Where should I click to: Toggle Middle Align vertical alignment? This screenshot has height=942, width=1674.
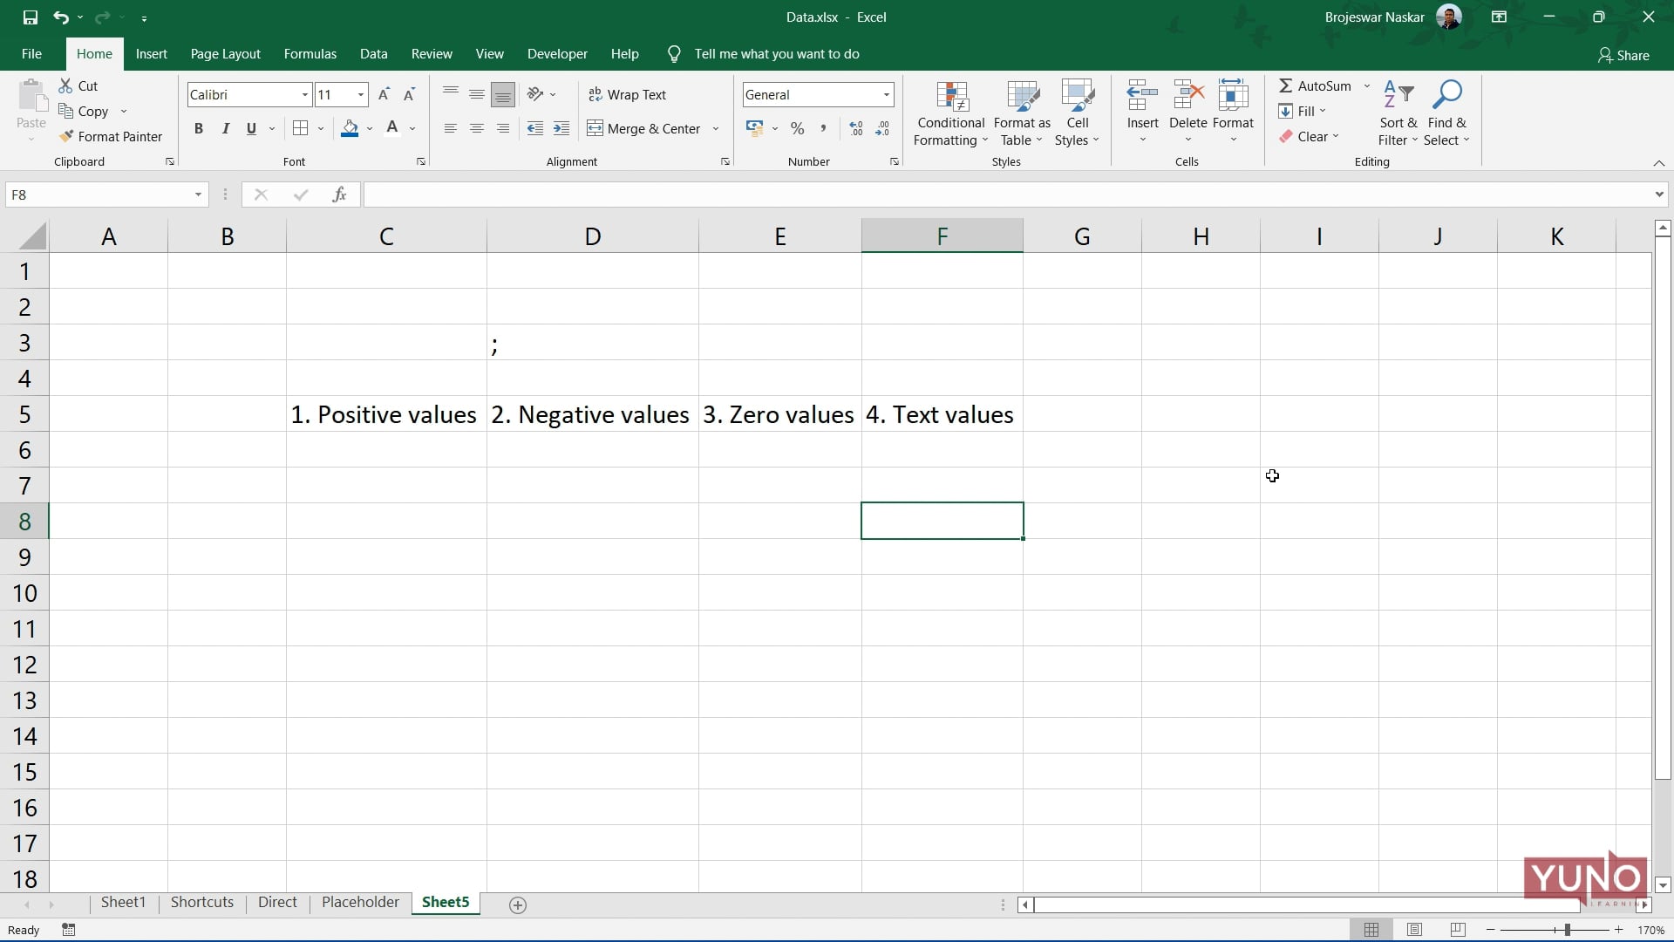477,94
